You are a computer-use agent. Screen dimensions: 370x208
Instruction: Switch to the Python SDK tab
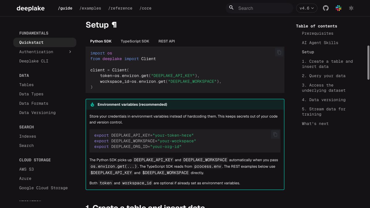[101, 41]
